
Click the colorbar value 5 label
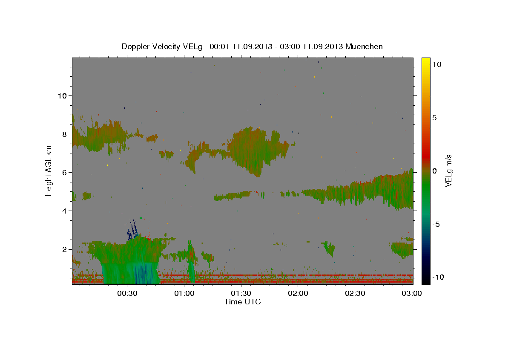434,118
